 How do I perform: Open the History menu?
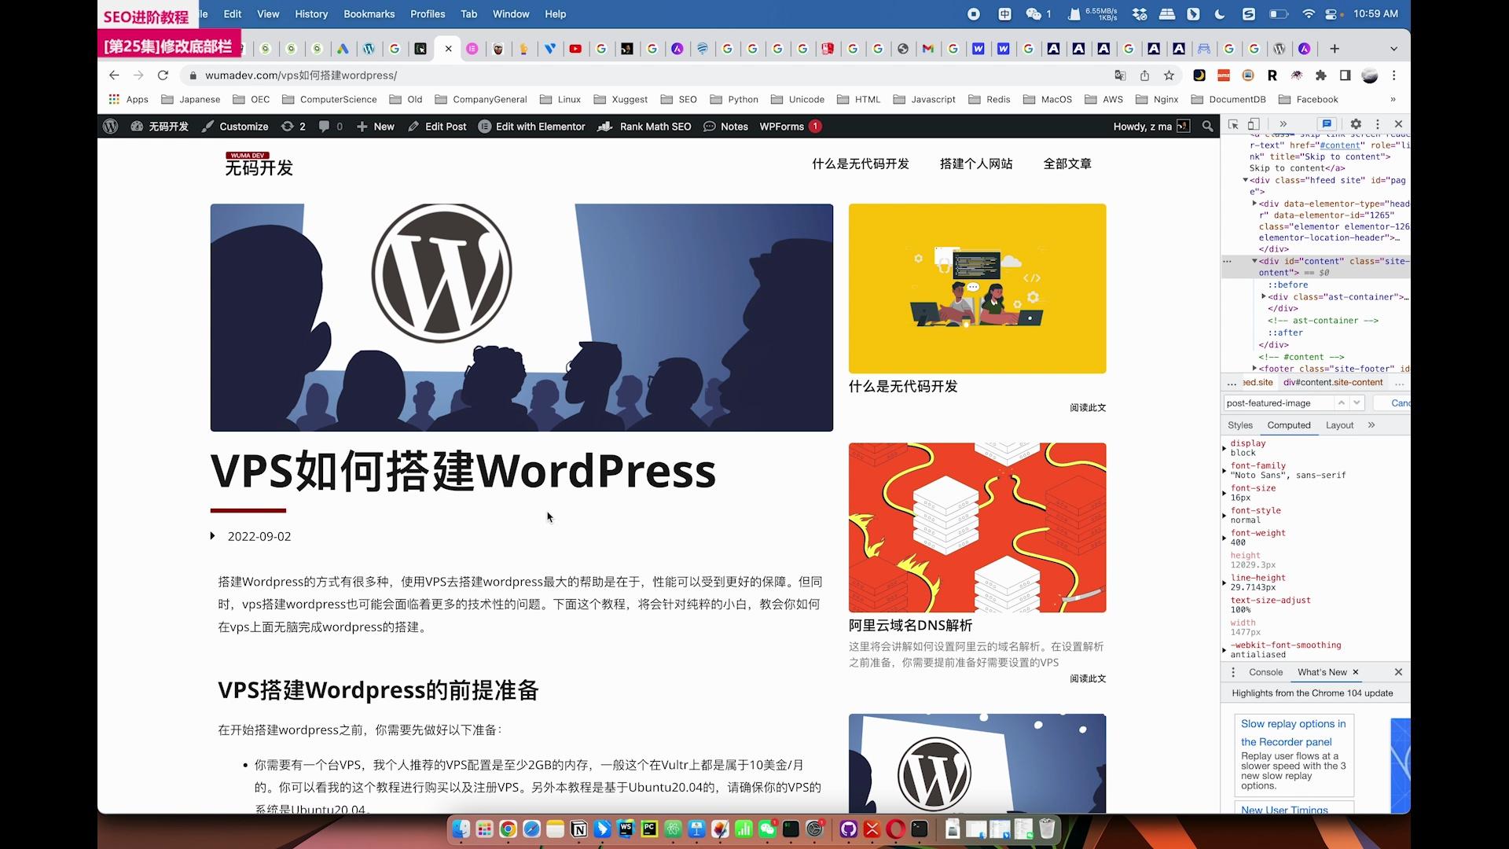click(311, 14)
